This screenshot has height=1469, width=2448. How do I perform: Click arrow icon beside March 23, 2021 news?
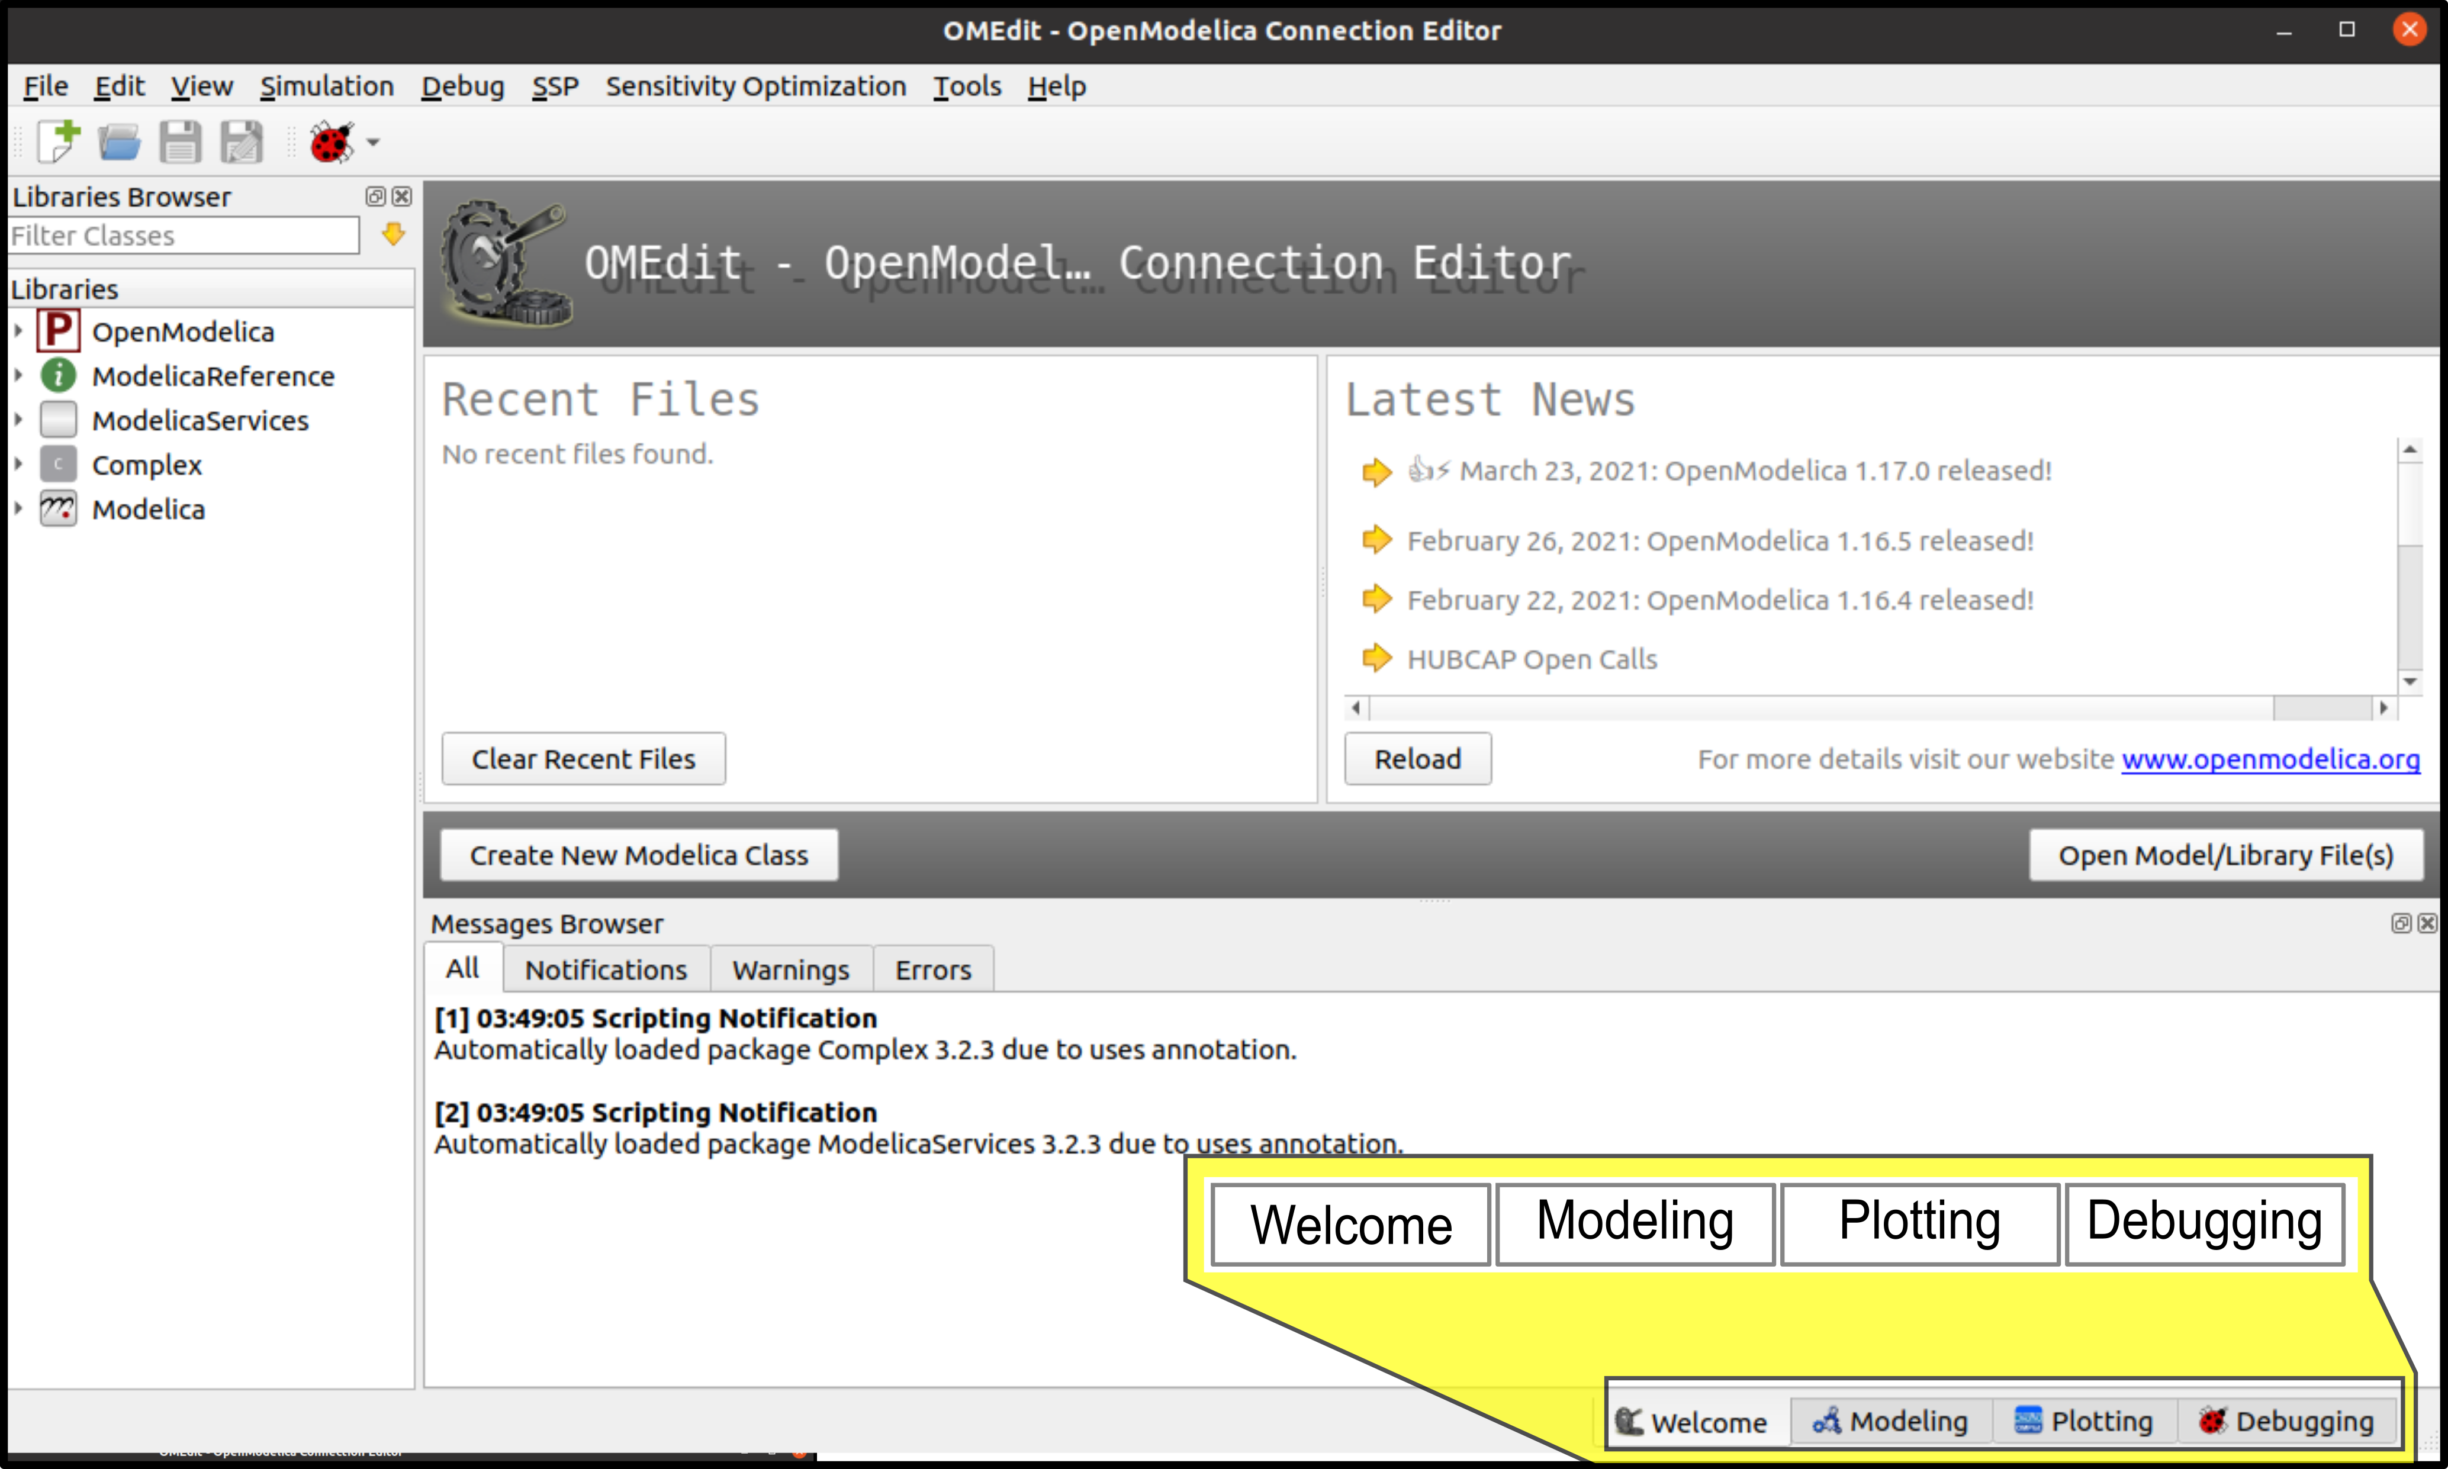pos(1377,471)
